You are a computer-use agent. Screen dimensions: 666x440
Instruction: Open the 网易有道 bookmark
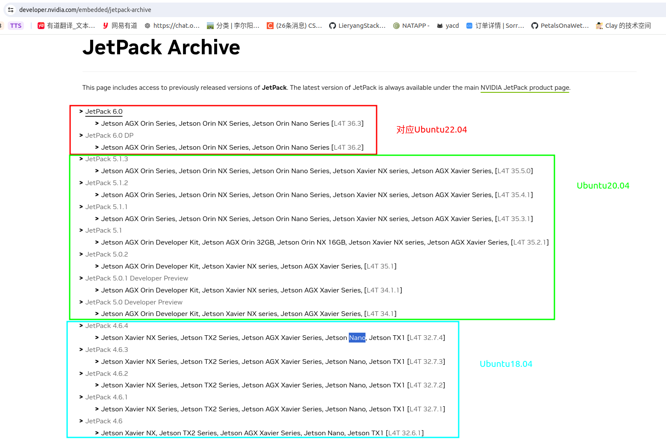pos(120,26)
